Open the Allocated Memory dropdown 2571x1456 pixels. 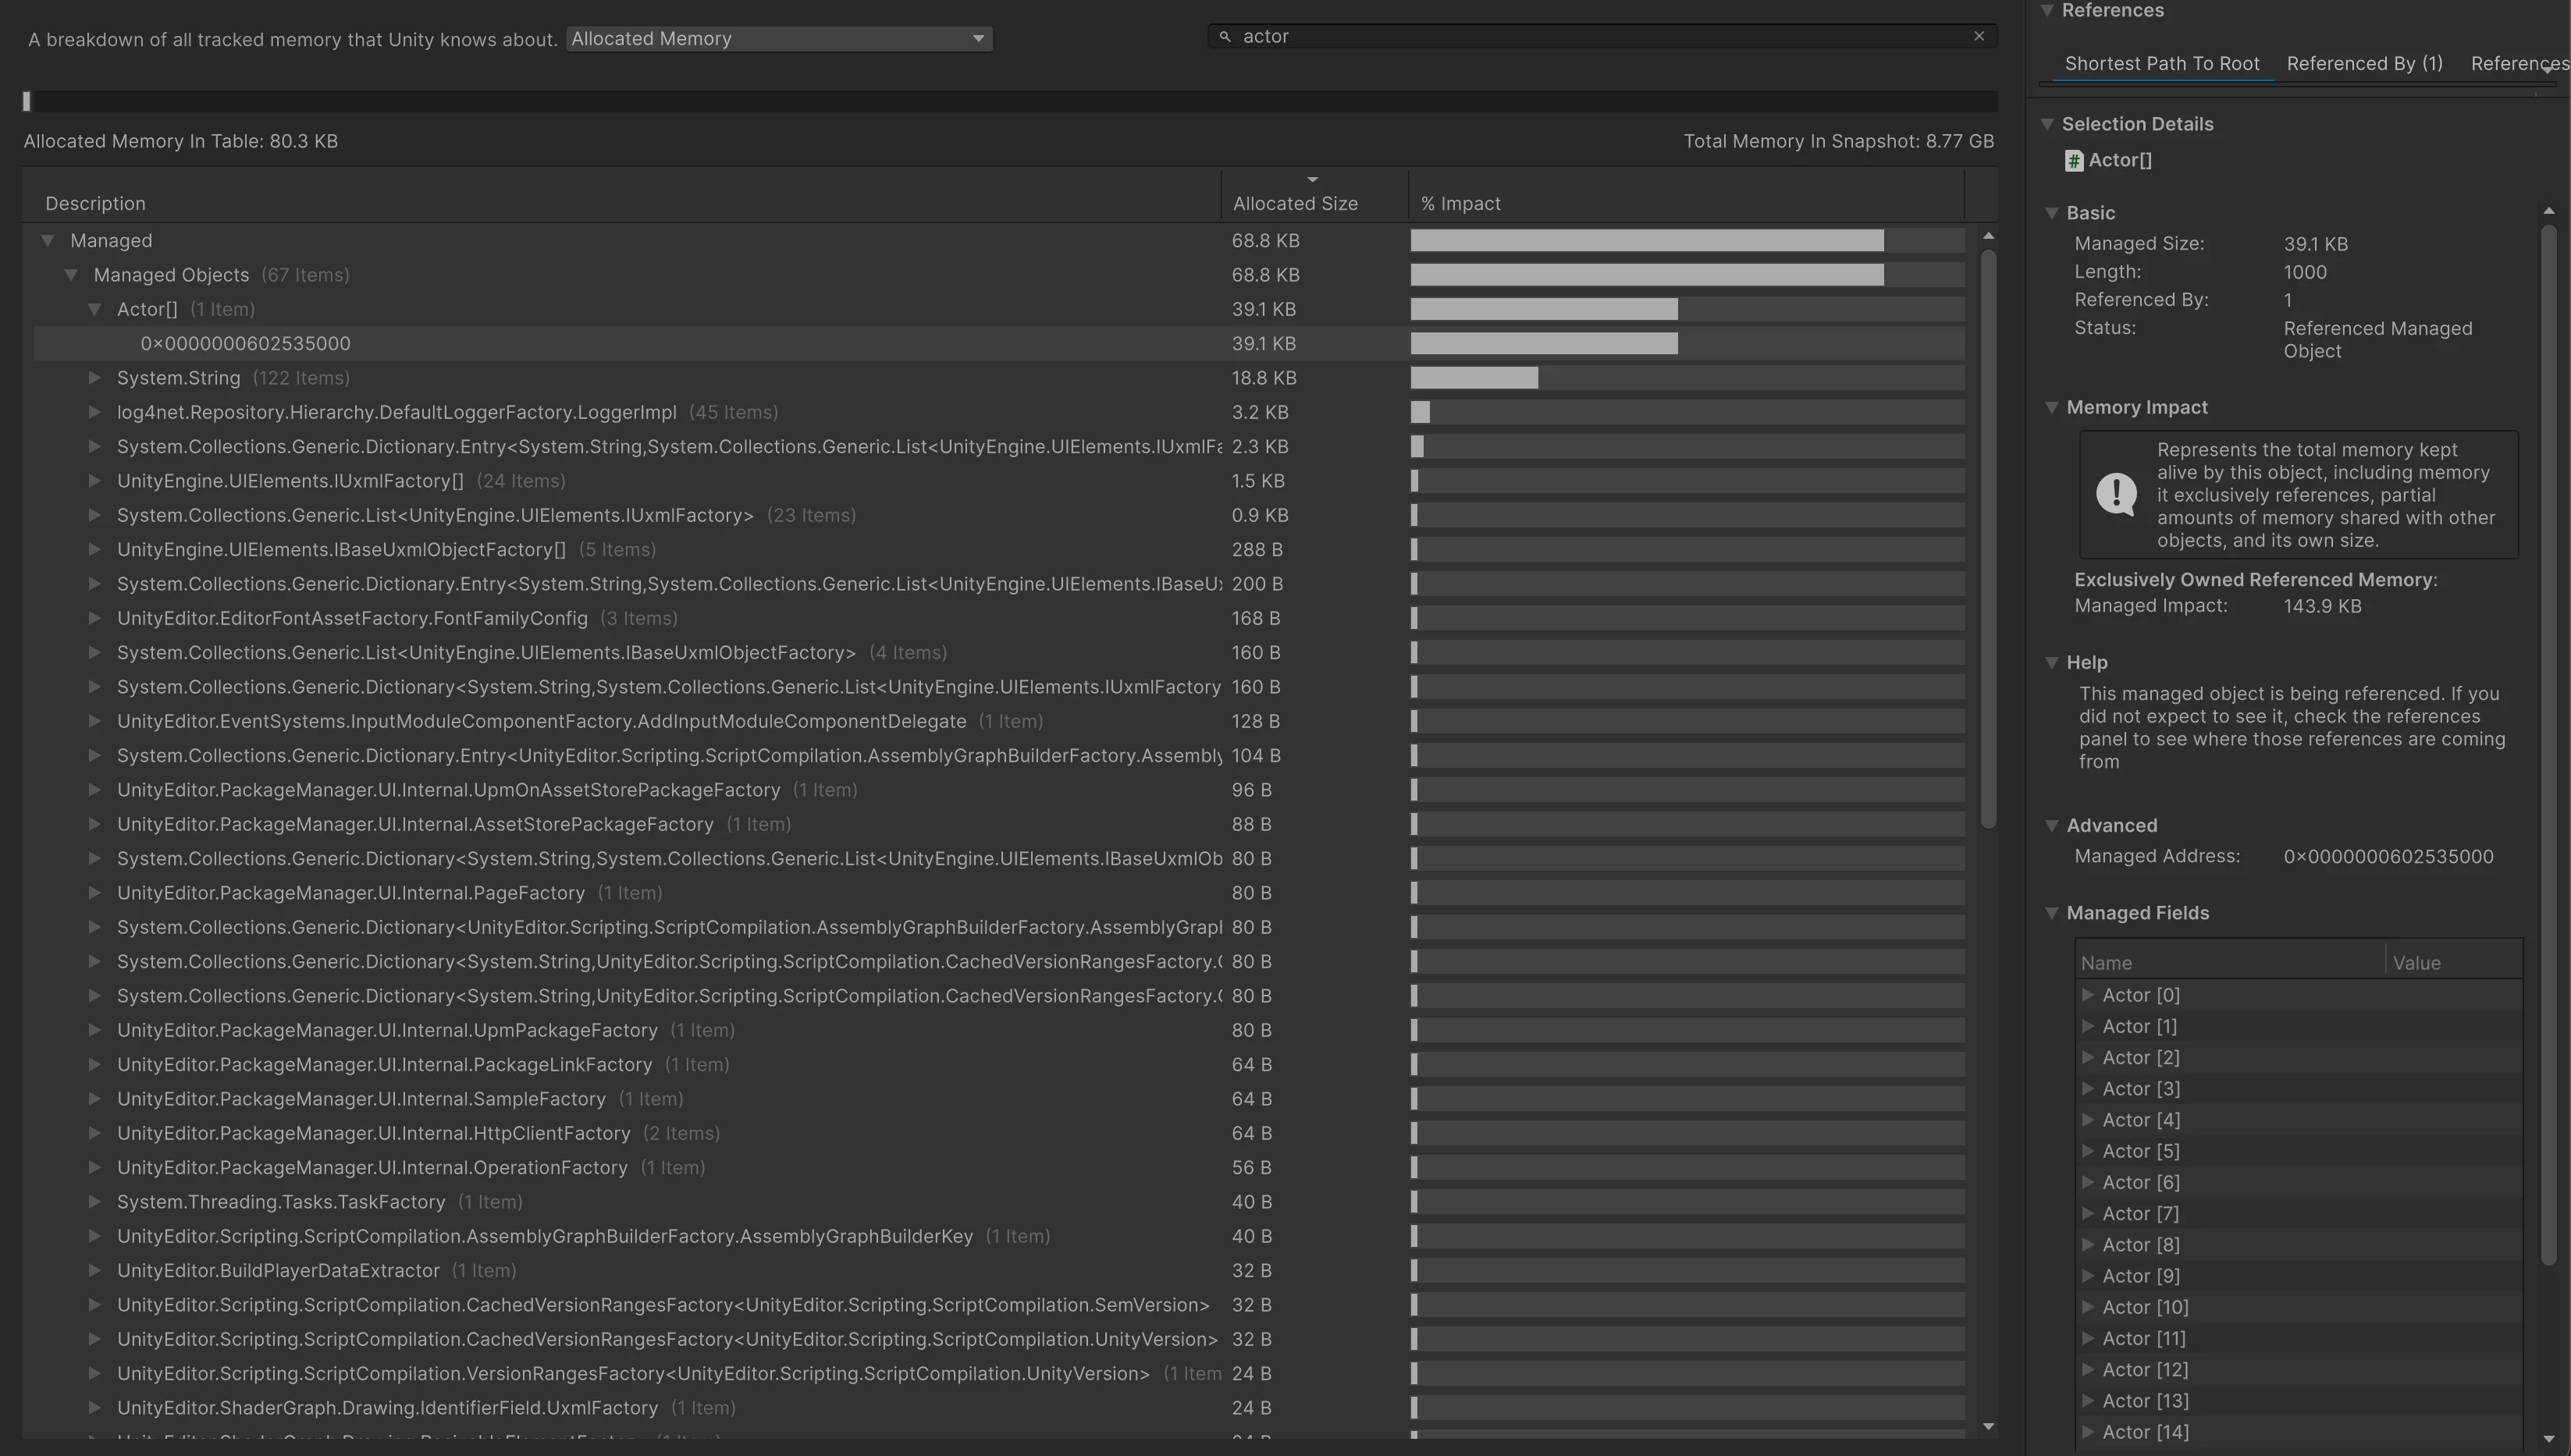tap(779, 38)
